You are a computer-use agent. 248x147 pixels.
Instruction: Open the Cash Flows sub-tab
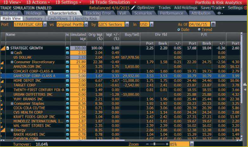58,19
